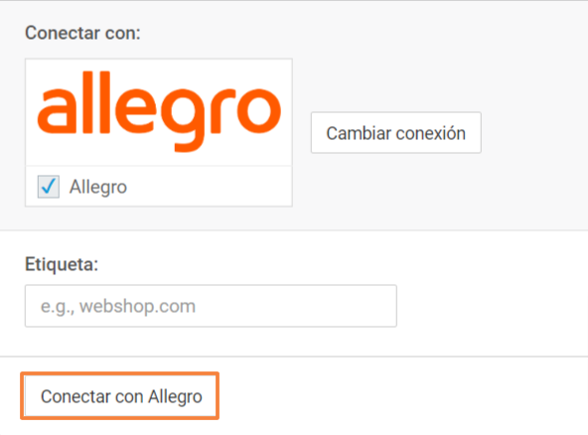The height and width of the screenshot is (435, 588).
Task: Click the checkmark icon under the logo
Action: pos(49,187)
